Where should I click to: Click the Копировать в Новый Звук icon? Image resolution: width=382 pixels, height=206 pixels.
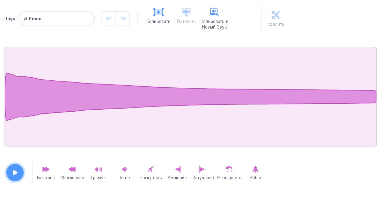[214, 13]
